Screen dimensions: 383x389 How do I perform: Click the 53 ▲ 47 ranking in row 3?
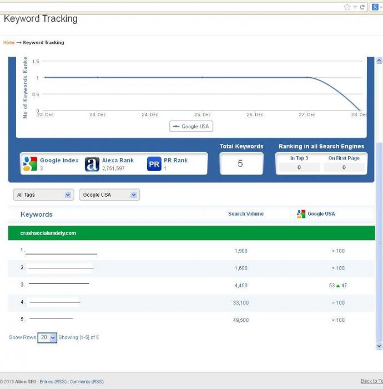pyautogui.click(x=338, y=286)
